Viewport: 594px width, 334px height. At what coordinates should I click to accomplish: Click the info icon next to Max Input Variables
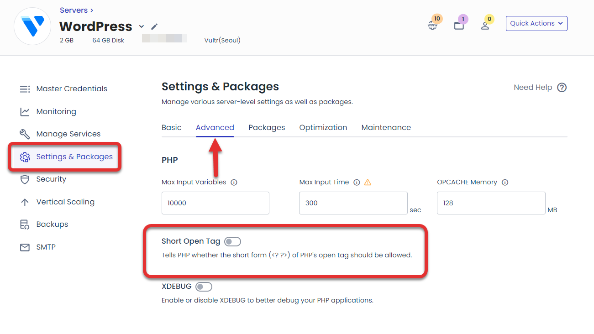(x=234, y=183)
